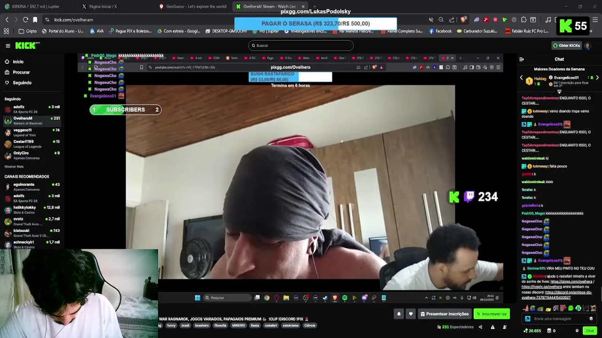Click the Pepe frog emote in quick emotes
Viewport: 602px width, 338px height.
532,308
